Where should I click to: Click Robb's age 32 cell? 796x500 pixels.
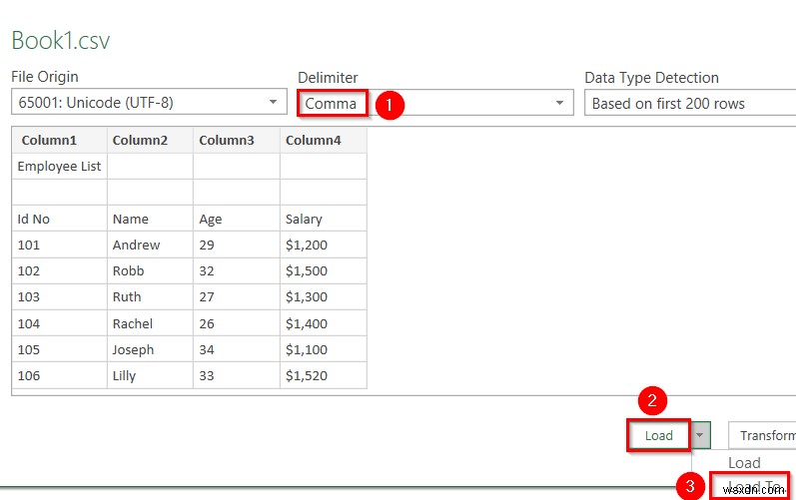pos(237,270)
